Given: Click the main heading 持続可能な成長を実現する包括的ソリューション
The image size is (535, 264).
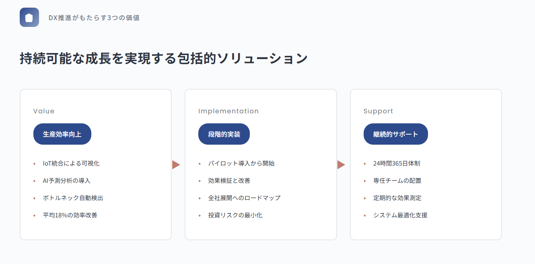Looking at the screenshot, I should coord(164,58).
